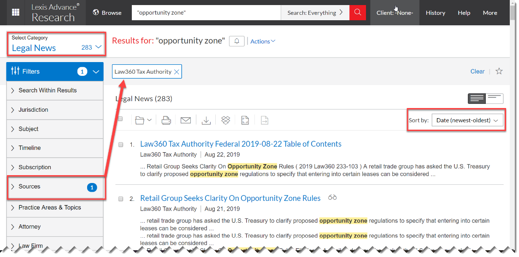The height and width of the screenshot is (257, 519).
Task: Open the Sort by date dropdown
Action: coord(467,120)
